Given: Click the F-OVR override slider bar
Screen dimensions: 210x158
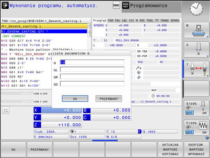Looking at the screenshot, I should coord(17,101).
